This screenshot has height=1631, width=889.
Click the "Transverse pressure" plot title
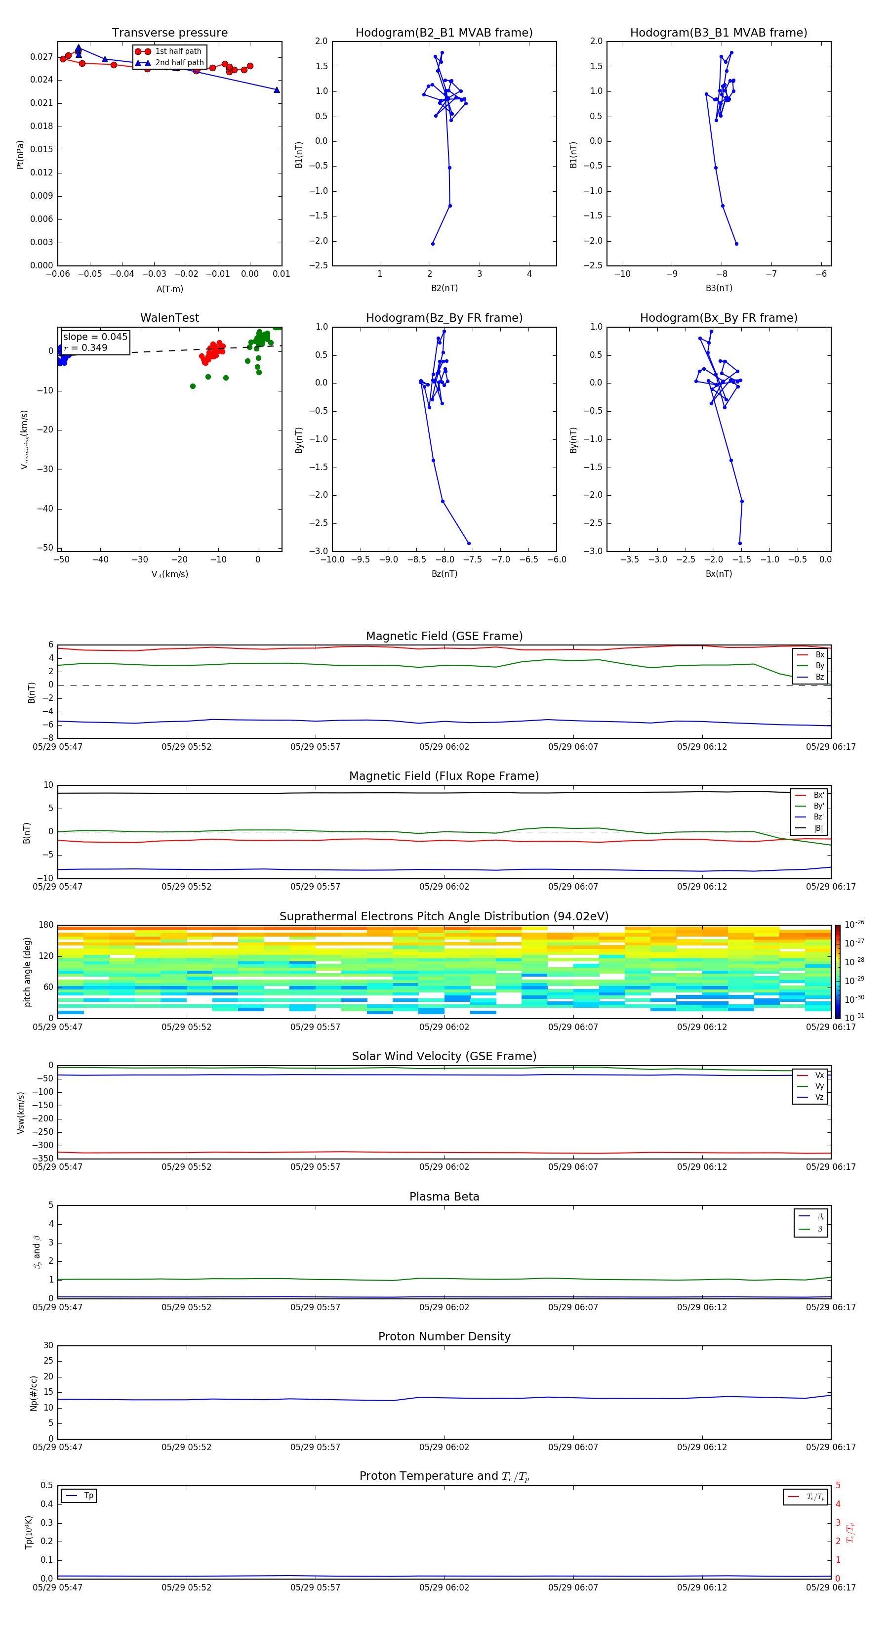point(169,32)
